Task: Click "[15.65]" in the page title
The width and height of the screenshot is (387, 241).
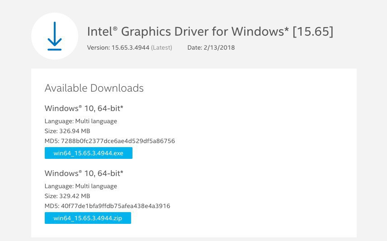Action: click(x=313, y=32)
